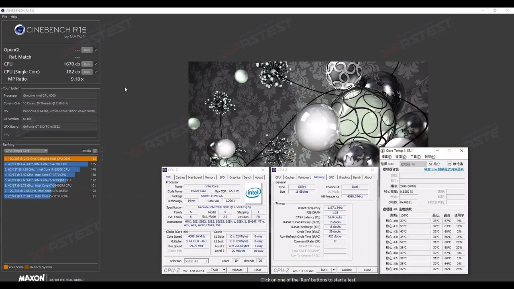514x289 pixels.
Task: Switch to CPU tab in right CPU-Z
Action: (278, 177)
